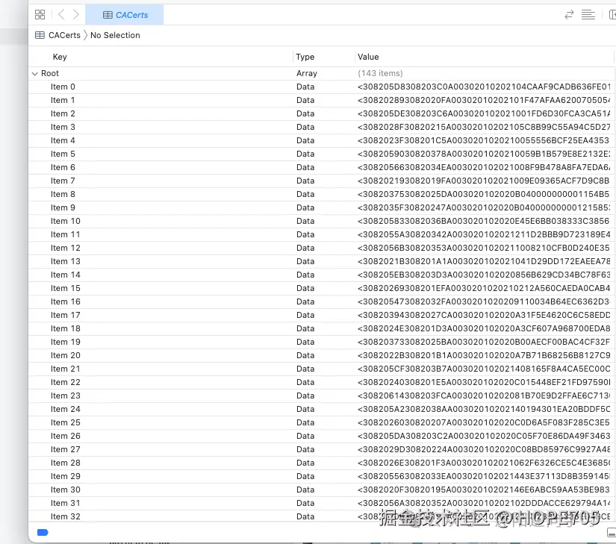Select the Item 15 row
616x544 pixels.
coord(321,288)
